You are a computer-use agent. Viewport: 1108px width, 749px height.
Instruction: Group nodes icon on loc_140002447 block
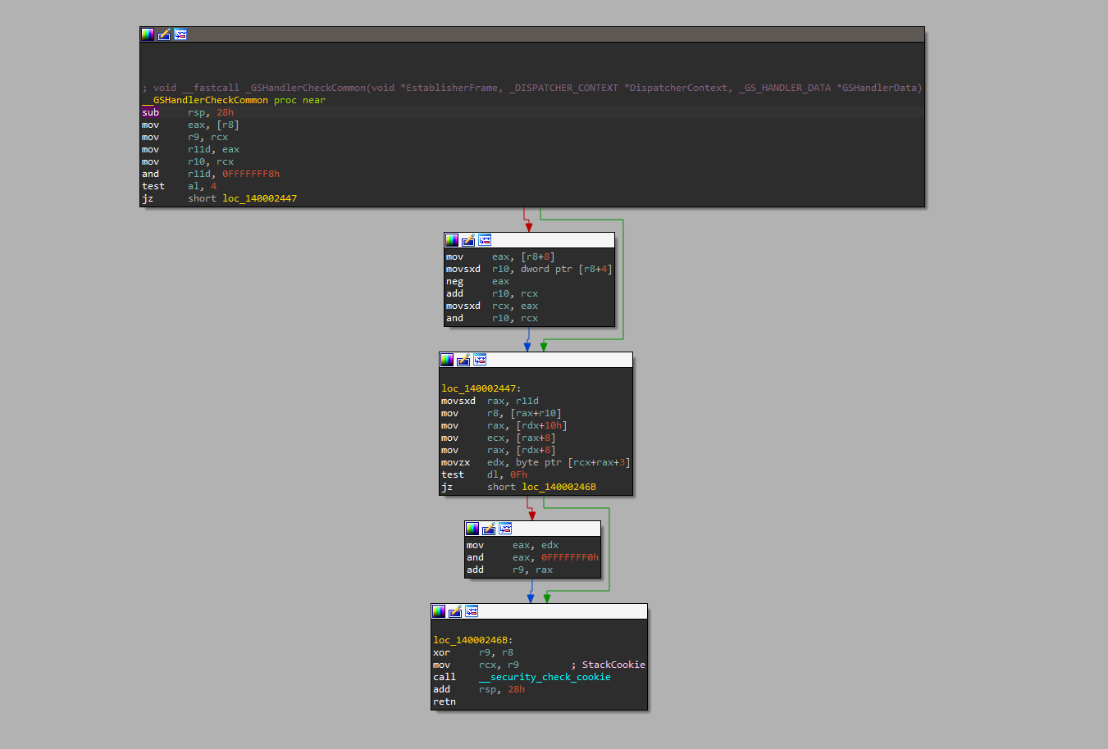480,360
